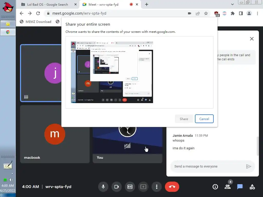
Task: Select the Chrome taskbar button
Action: (8, 32)
